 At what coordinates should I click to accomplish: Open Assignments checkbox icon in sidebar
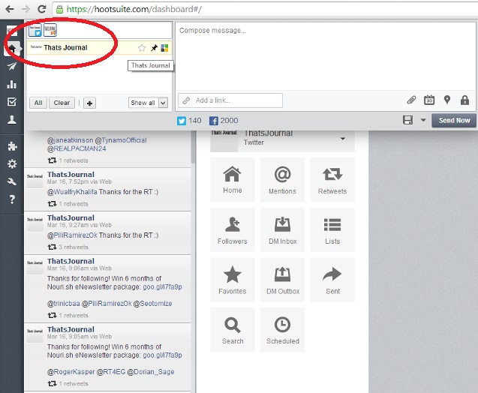[12, 102]
